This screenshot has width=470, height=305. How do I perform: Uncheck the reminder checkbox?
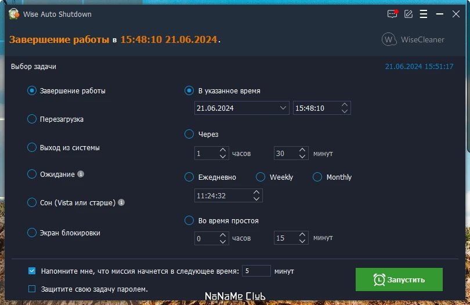tap(32, 271)
